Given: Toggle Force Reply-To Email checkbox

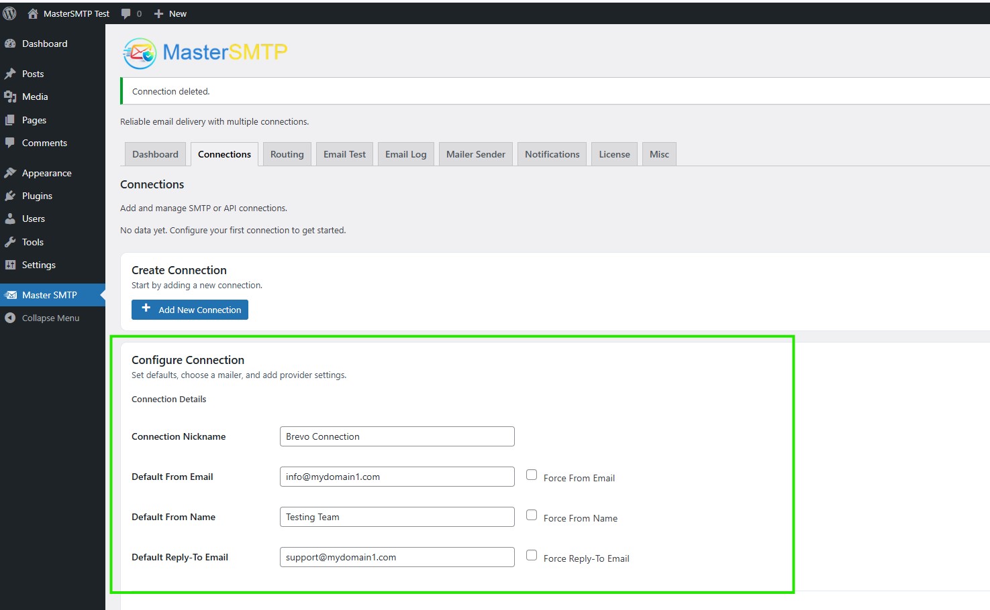Looking at the screenshot, I should [532, 556].
